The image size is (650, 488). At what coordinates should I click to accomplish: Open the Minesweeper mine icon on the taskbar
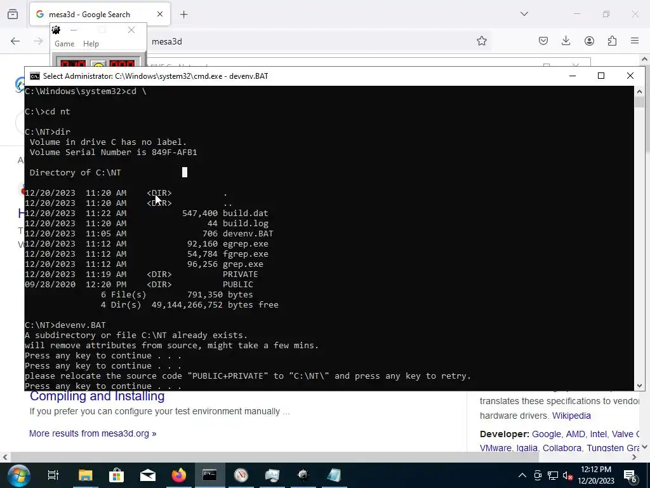[x=303, y=475]
